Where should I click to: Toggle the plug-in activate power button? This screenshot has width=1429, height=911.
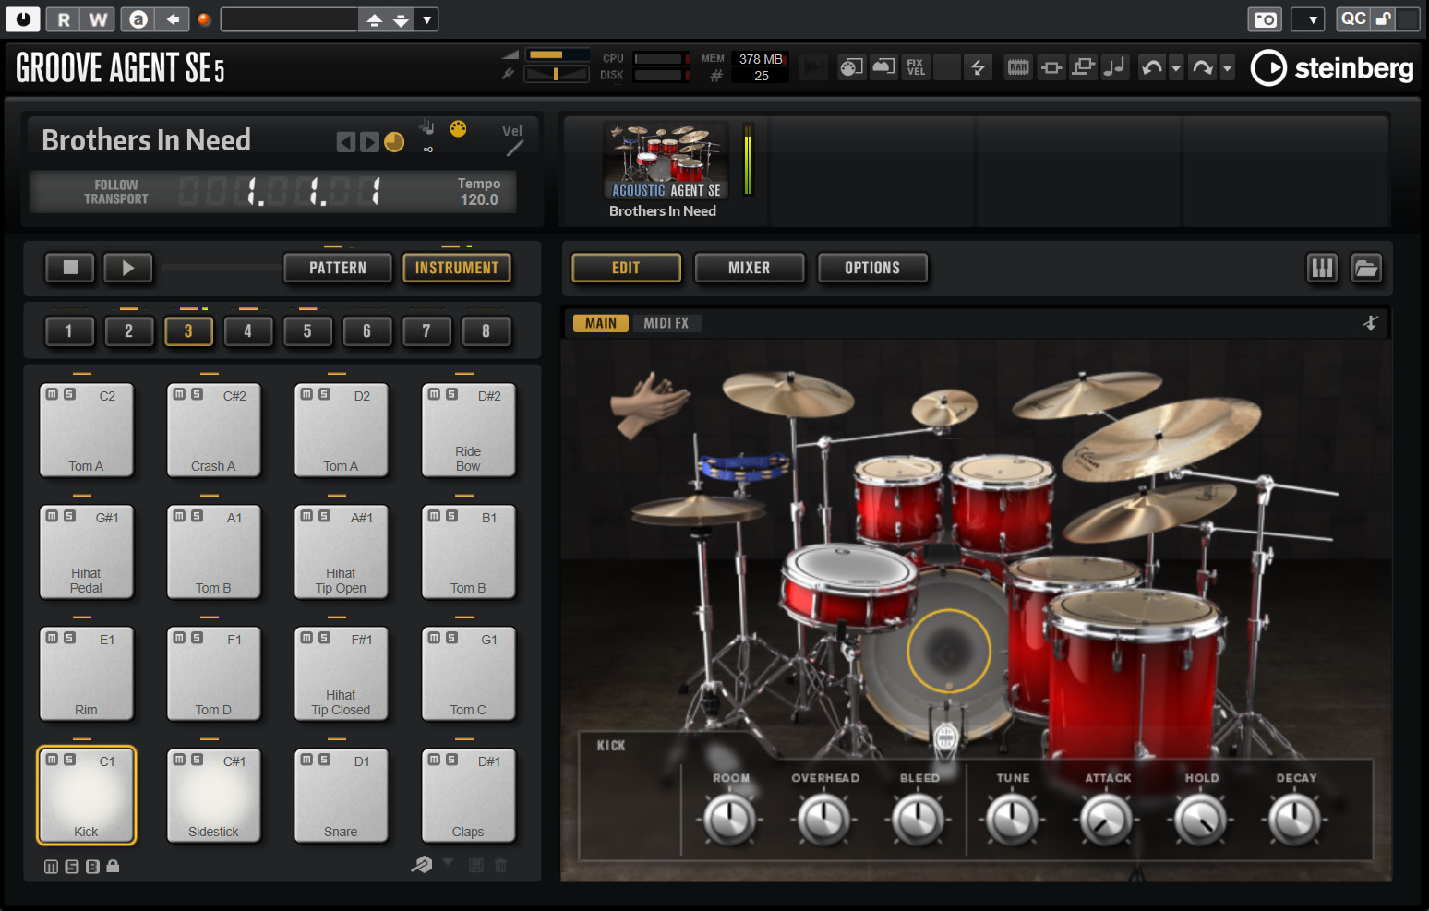click(x=22, y=18)
